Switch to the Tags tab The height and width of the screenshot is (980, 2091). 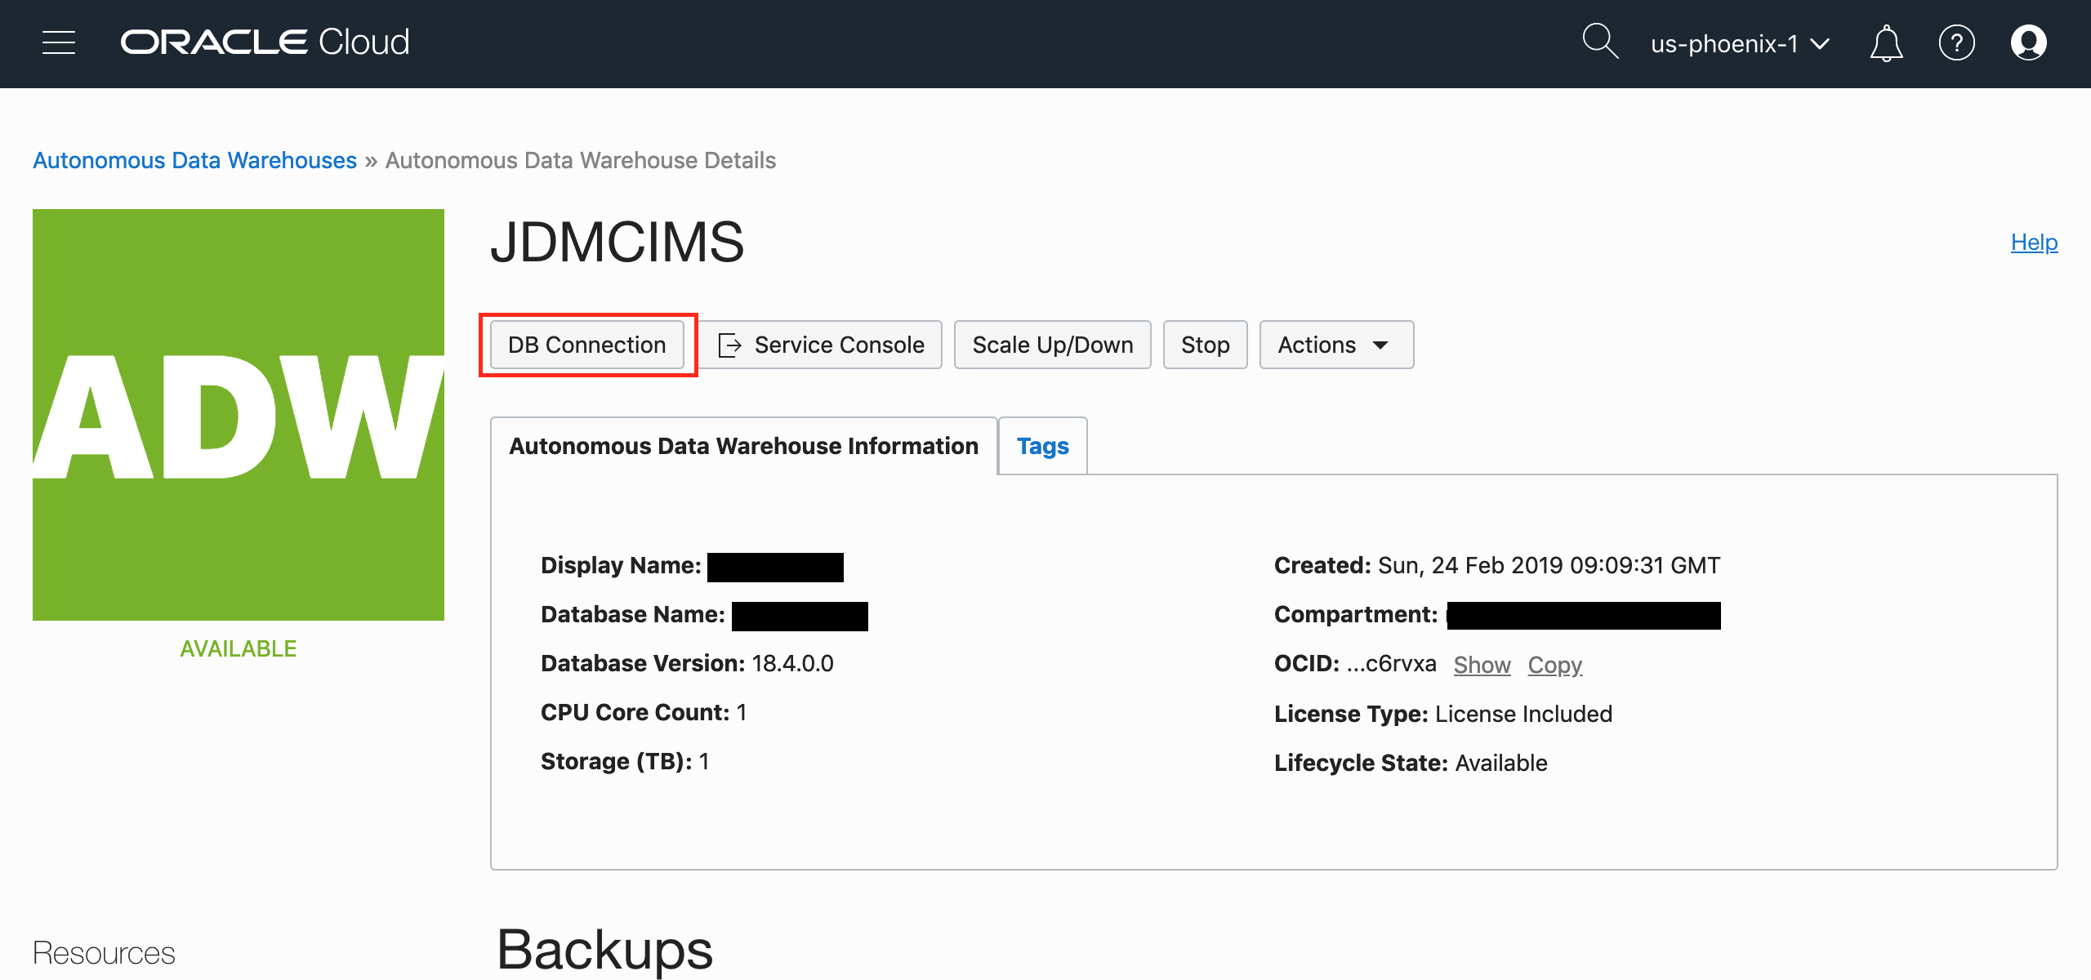click(x=1042, y=446)
